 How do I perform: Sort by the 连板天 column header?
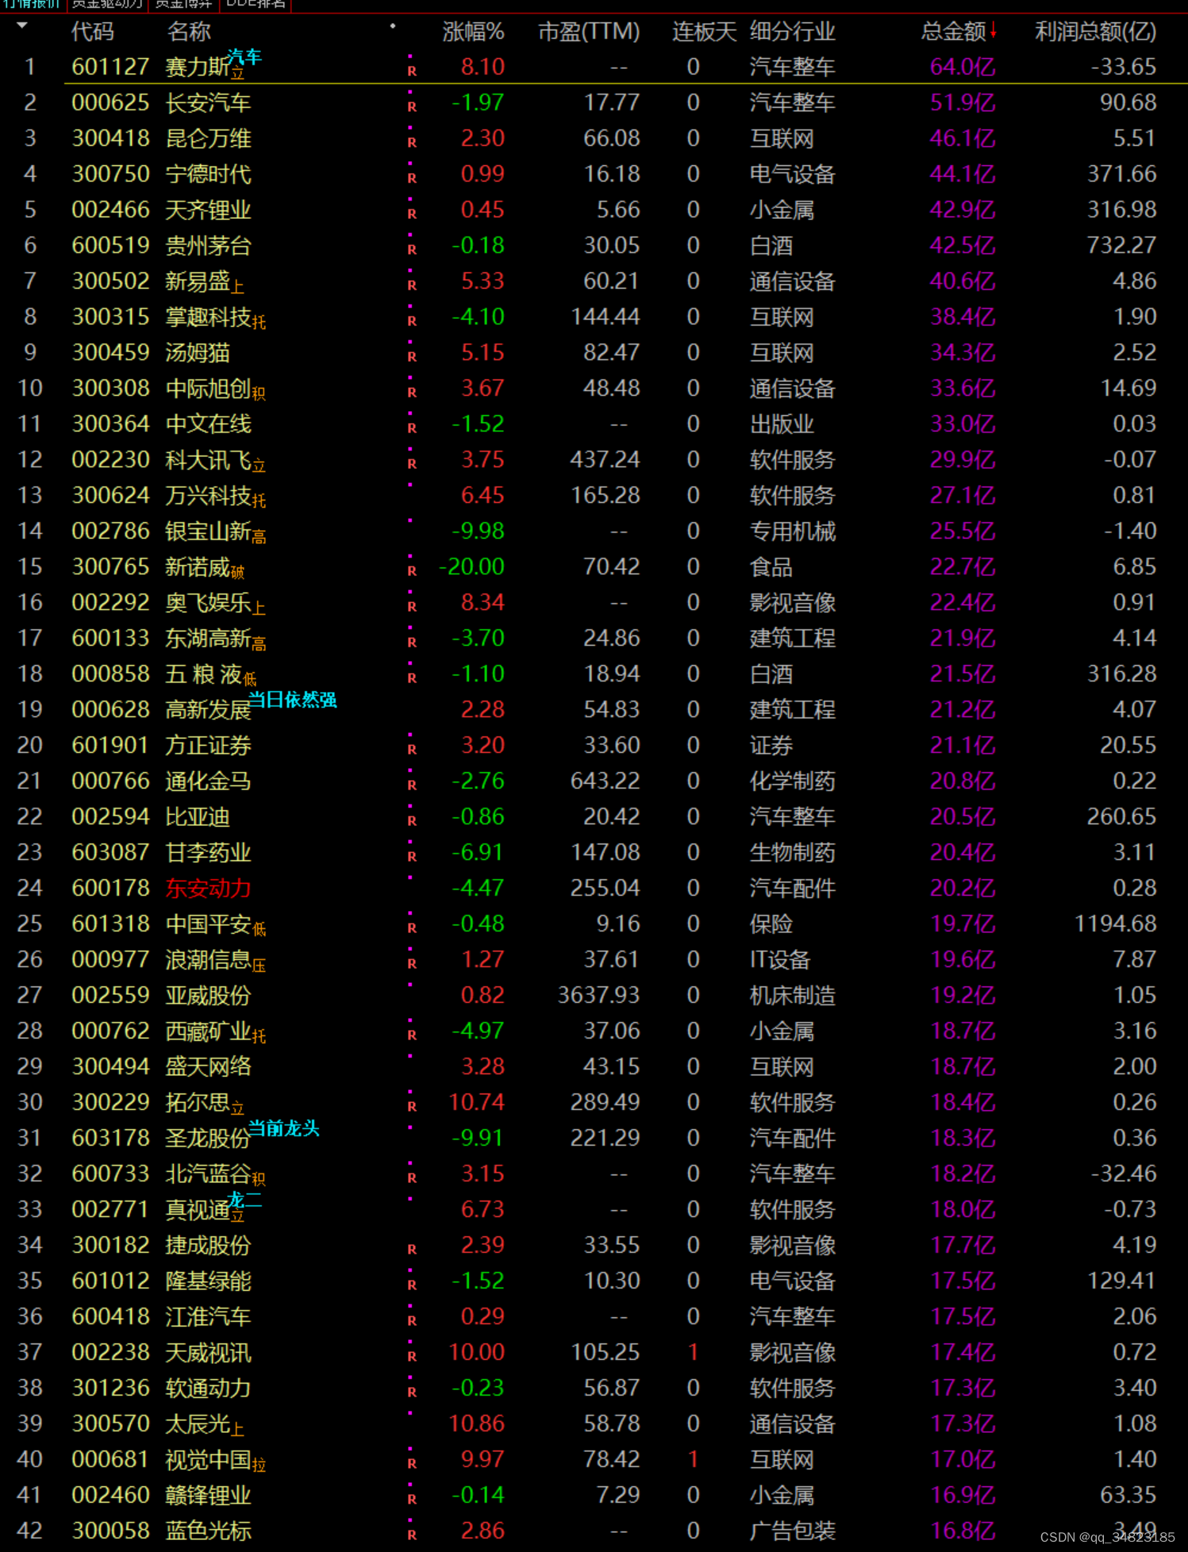(x=704, y=32)
